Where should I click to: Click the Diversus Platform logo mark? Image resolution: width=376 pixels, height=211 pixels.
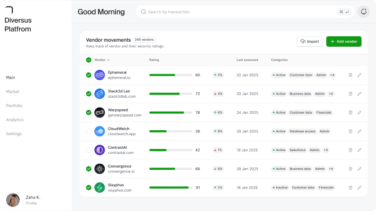[9, 10]
